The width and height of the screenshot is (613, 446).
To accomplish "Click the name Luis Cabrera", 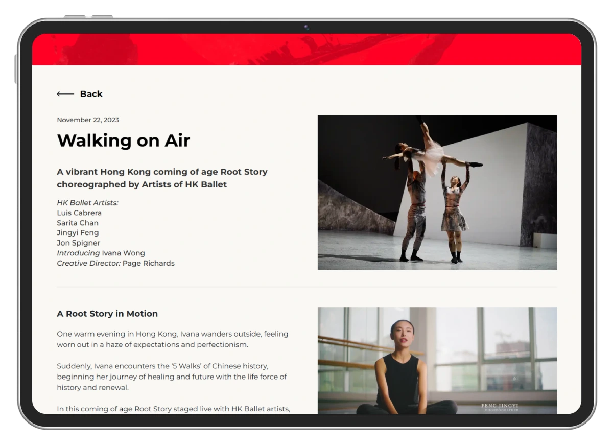I will (x=79, y=213).
